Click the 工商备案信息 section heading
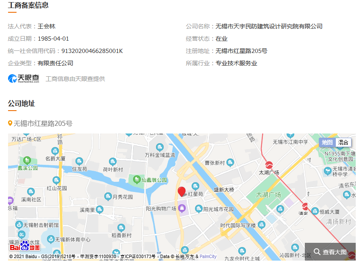 click(28, 5)
